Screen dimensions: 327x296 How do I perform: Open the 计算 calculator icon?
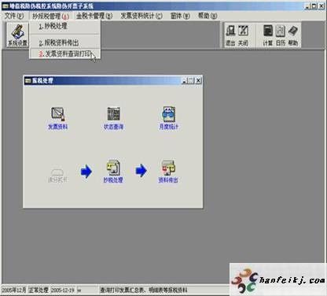click(x=268, y=35)
